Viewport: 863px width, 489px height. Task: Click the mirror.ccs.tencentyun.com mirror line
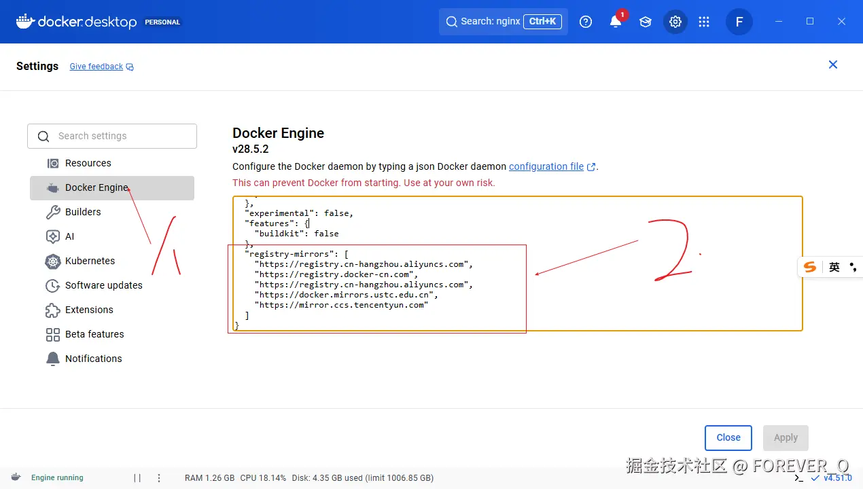(341, 305)
